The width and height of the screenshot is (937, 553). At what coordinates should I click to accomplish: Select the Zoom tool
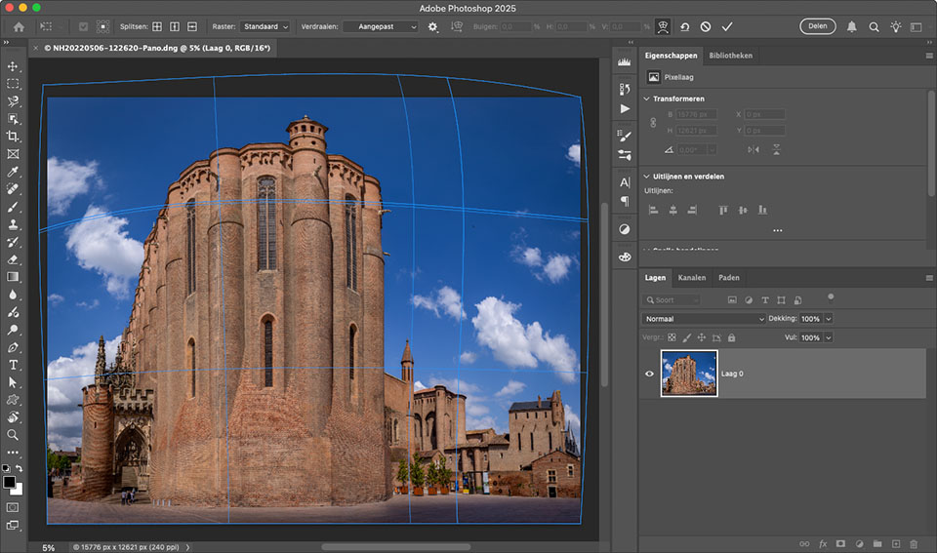13,435
